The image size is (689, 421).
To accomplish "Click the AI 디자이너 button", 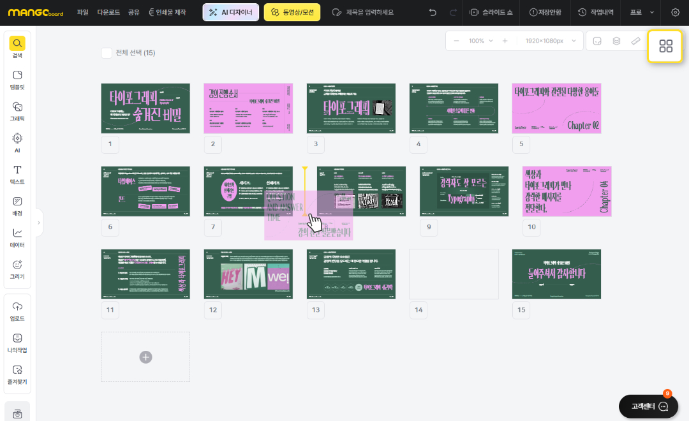I will (231, 12).
